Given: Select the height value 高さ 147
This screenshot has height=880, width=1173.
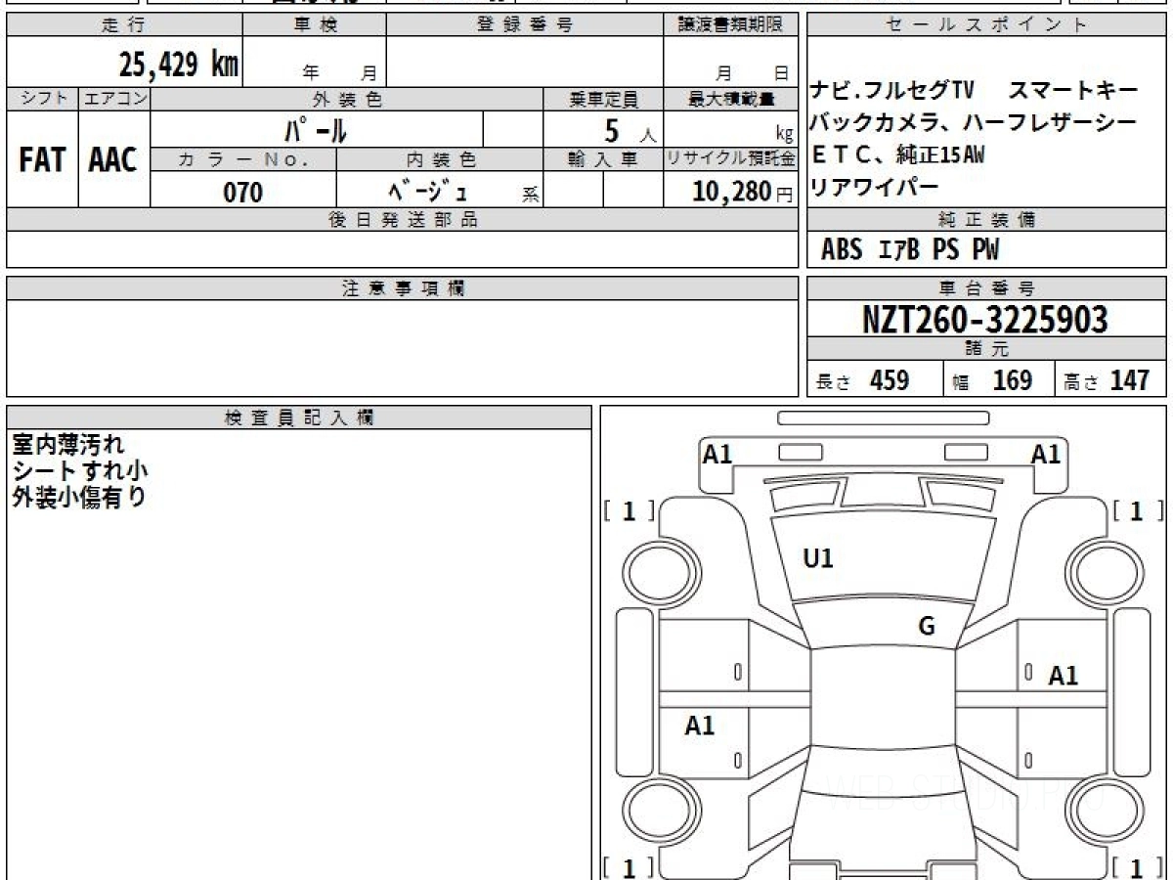Looking at the screenshot, I should pos(1107,380).
